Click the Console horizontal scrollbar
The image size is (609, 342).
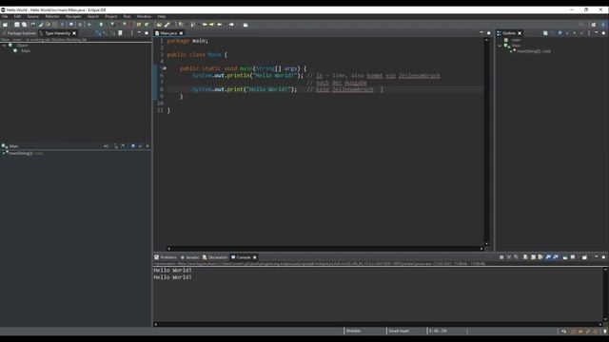[x=379, y=324]
